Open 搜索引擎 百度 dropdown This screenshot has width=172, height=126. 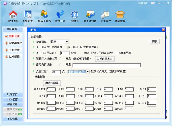(60, 42)
